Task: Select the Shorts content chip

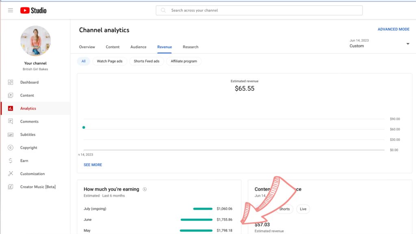Action: pos(284,209)
